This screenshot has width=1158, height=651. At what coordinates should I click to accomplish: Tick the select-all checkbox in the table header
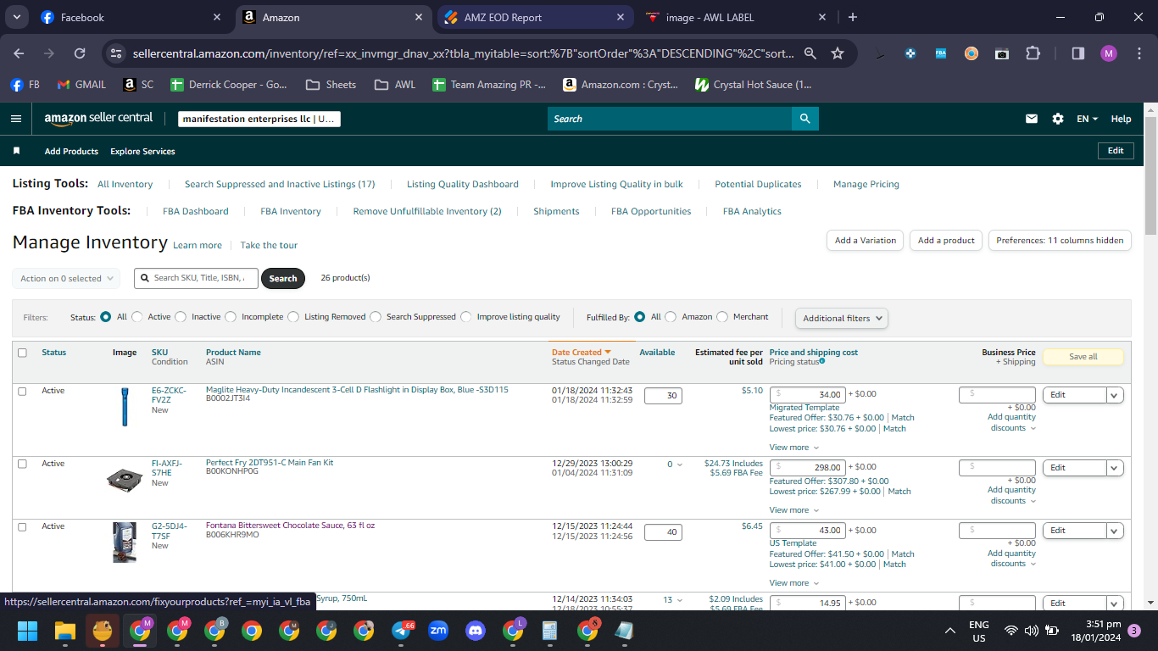coord(22,353)
